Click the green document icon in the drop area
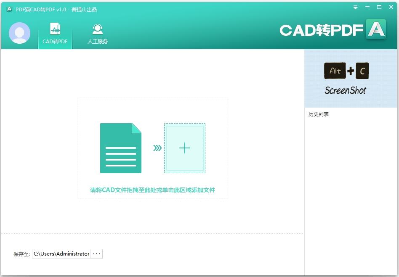The image size is (399, 277). tap(120, 148)
